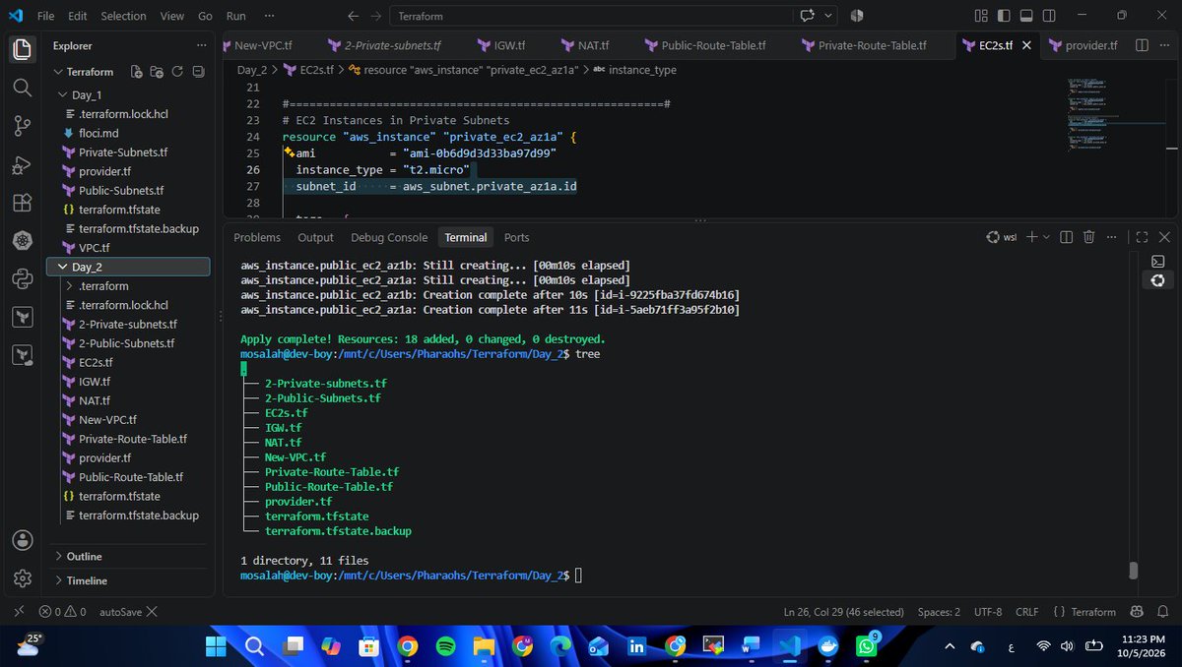Collapse the Day_2 folder
This screenshot has width=1182, height=667.
(x=64, y=267)
